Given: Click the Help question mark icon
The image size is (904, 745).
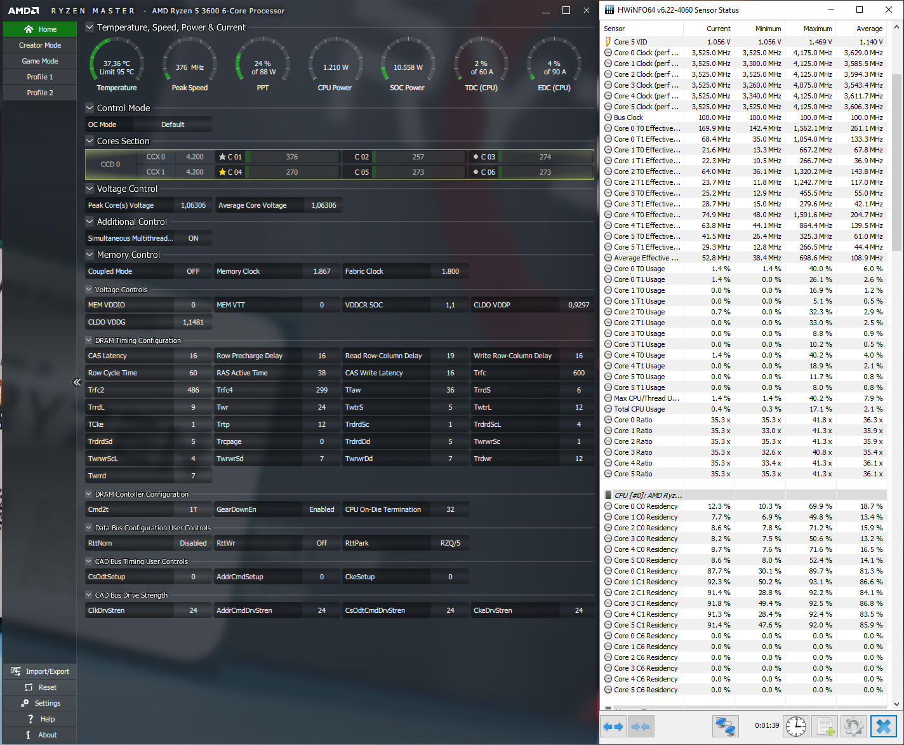Looking at the screenshot, I should click(x=30, y=719).
